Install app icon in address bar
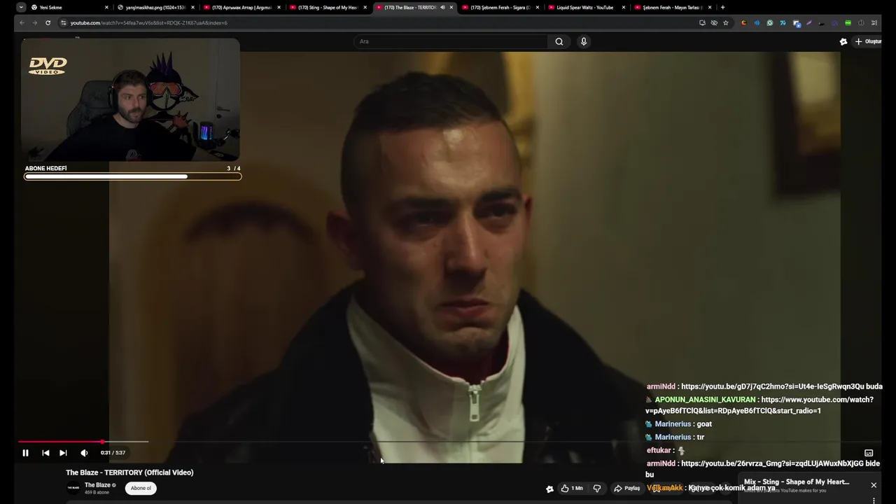 click(702, 22)
